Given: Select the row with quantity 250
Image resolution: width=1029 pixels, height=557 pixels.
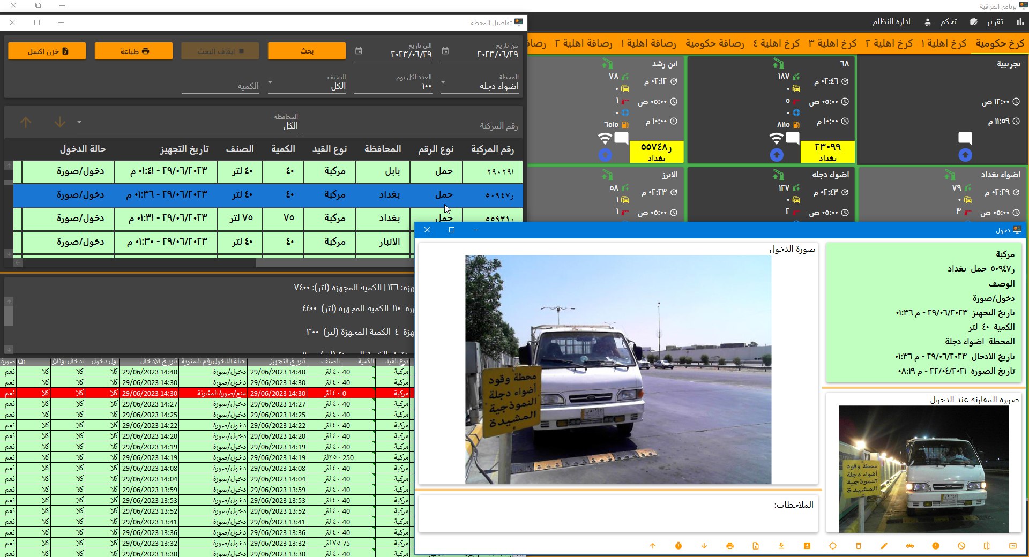Looking at the screenshot, I should point(207,457).
